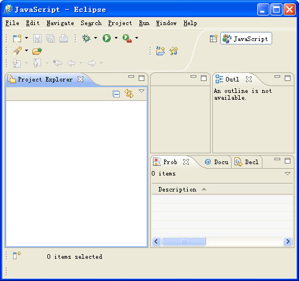Click the horizontal scrollbar thumb in Problems

click(x=184, y=242)
